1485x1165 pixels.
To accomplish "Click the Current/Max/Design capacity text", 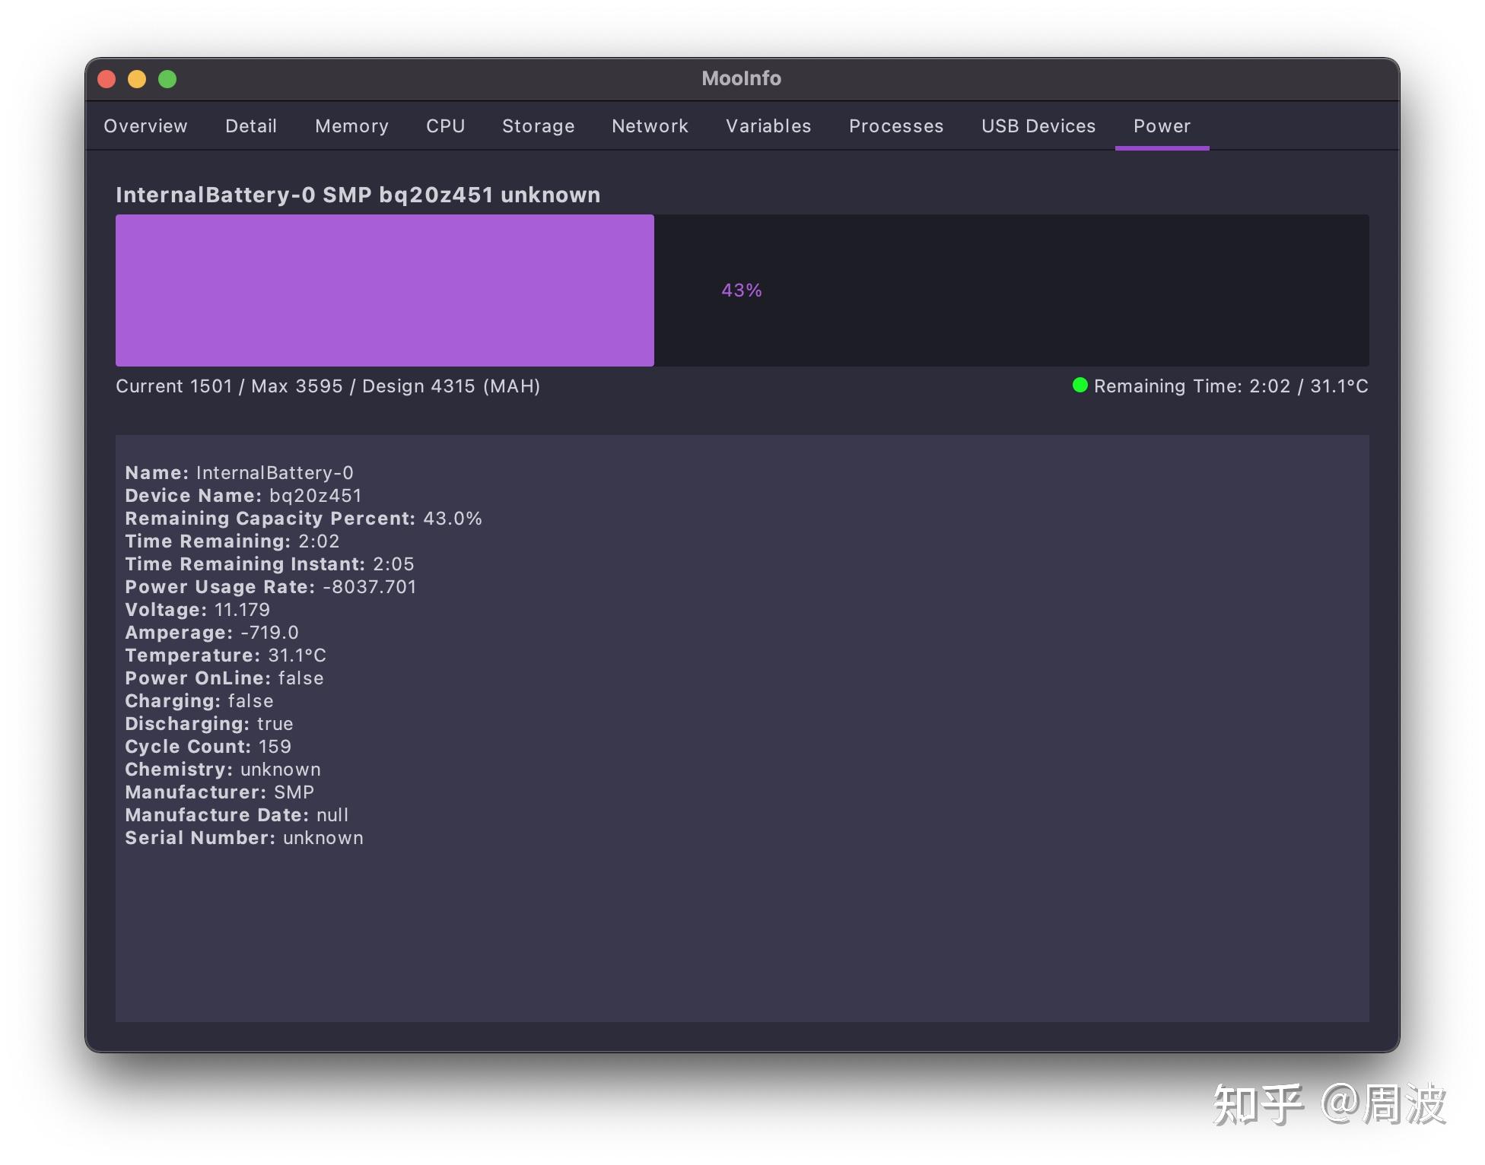I will tap(327, 386).
